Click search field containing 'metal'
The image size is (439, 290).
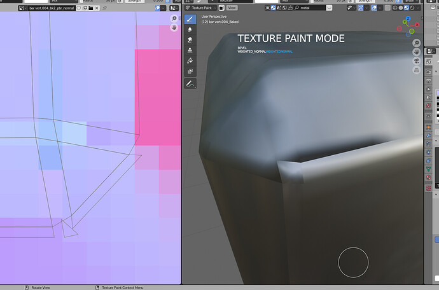[310, 8]
